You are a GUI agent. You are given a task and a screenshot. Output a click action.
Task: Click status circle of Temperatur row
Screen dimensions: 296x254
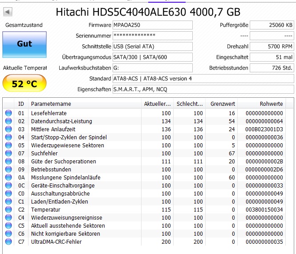point(8,209)
